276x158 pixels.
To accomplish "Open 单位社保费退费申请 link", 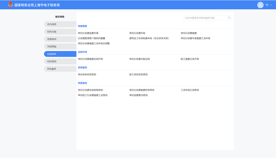I will [x=88, y=33].
